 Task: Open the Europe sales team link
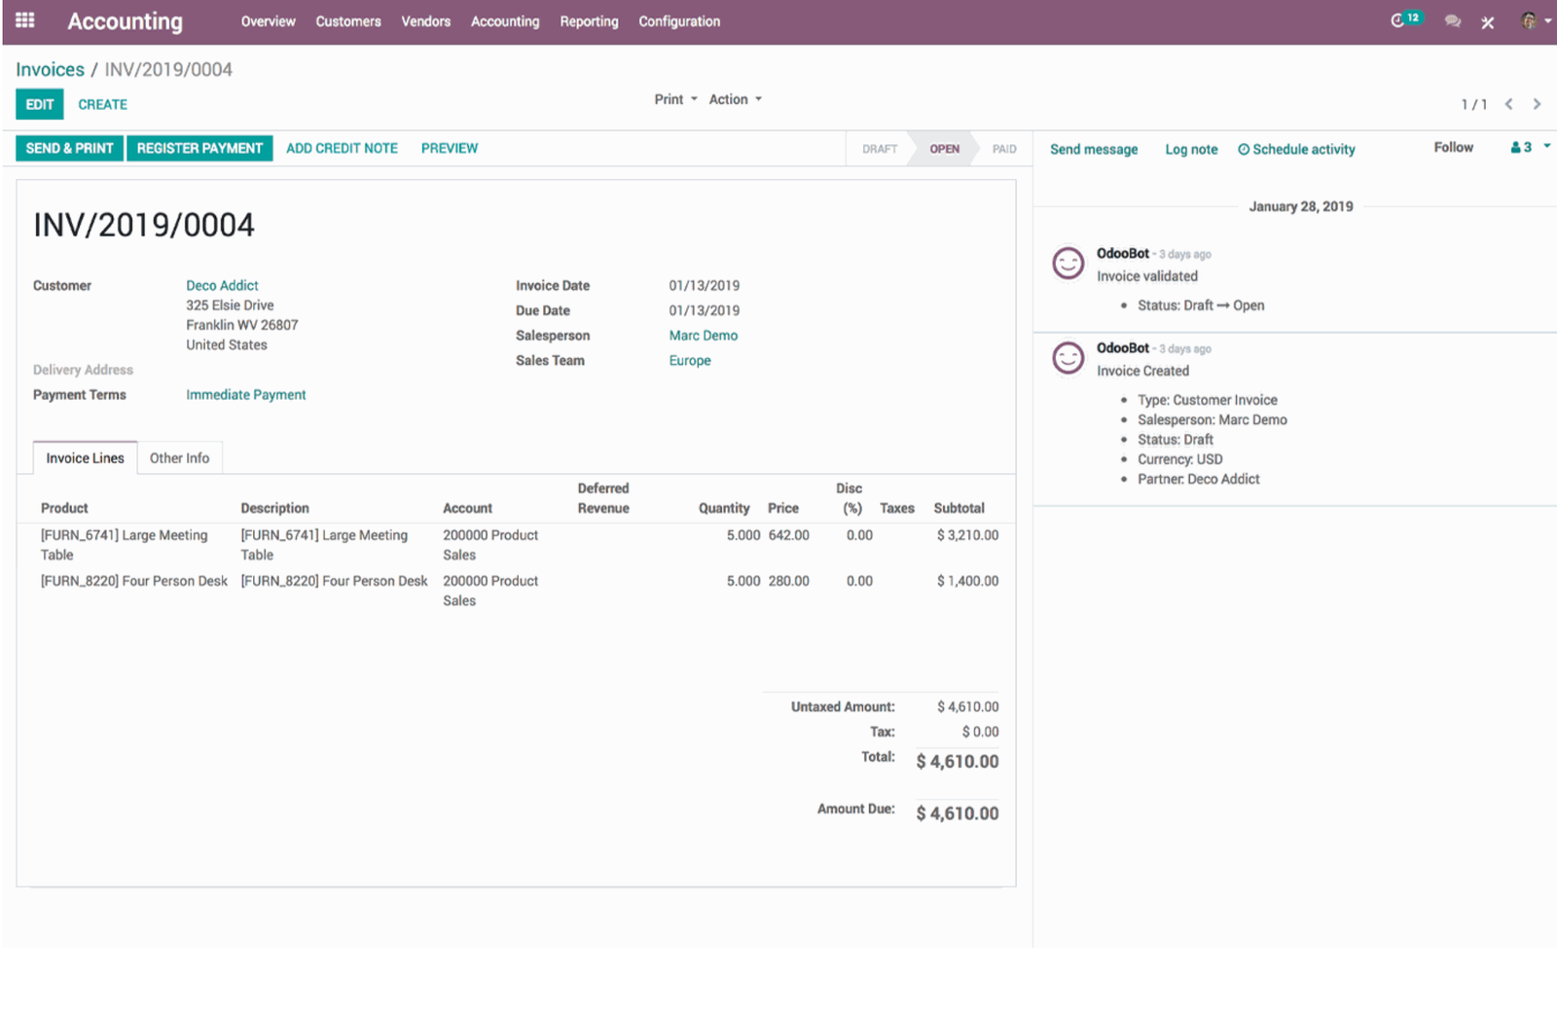pyautogui.click(x=690, y=360)
